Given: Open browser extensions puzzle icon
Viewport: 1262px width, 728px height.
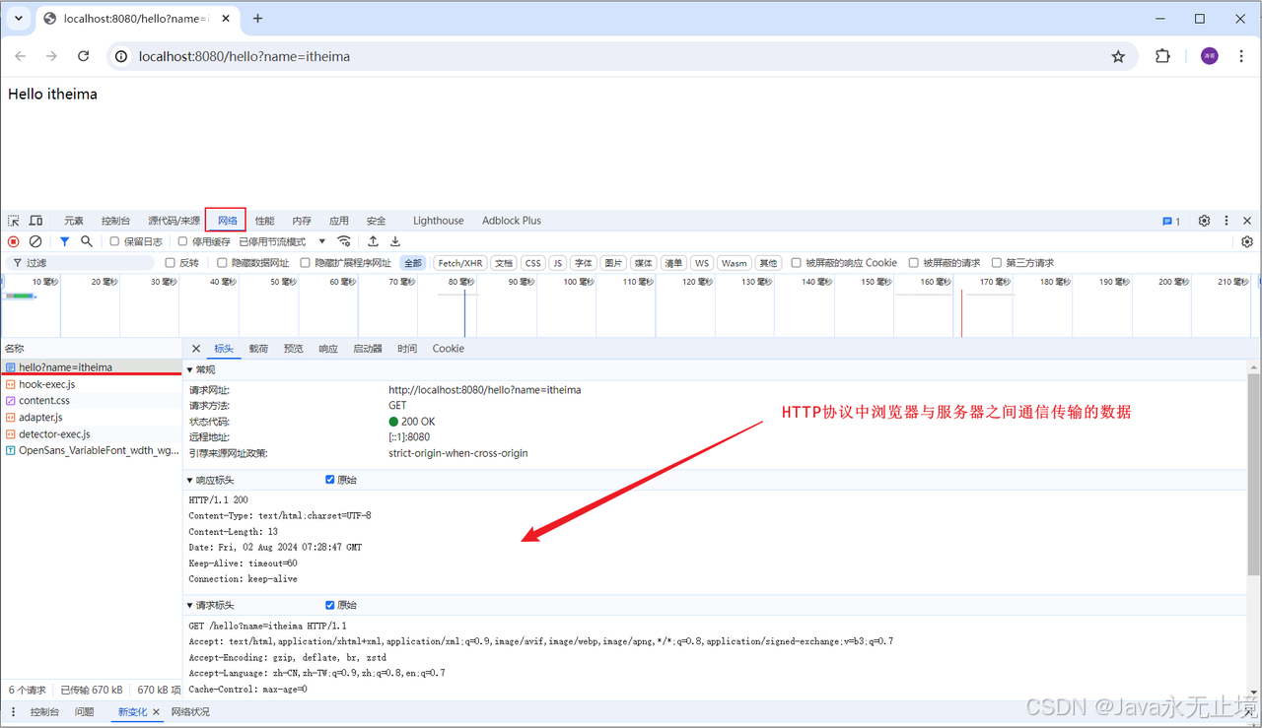Looking at the screenshot, I should tap(1162, 56).
